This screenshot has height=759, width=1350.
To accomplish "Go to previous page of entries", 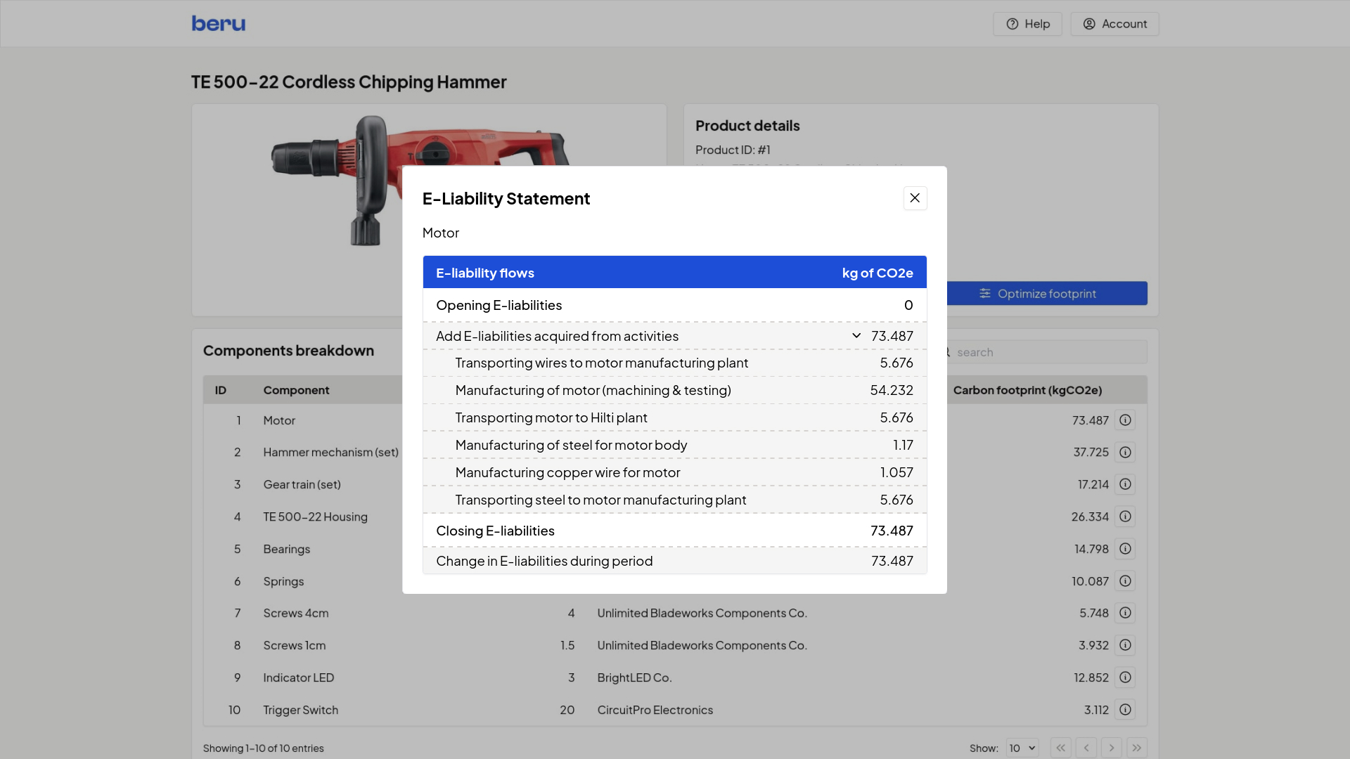I will coord(1086,748).
